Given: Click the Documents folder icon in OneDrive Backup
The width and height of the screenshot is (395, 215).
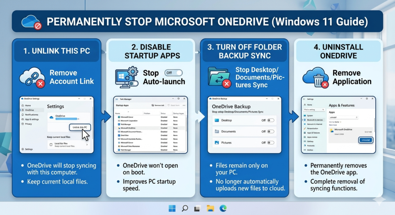Looking at the screenshot, I should pos(217,132).
